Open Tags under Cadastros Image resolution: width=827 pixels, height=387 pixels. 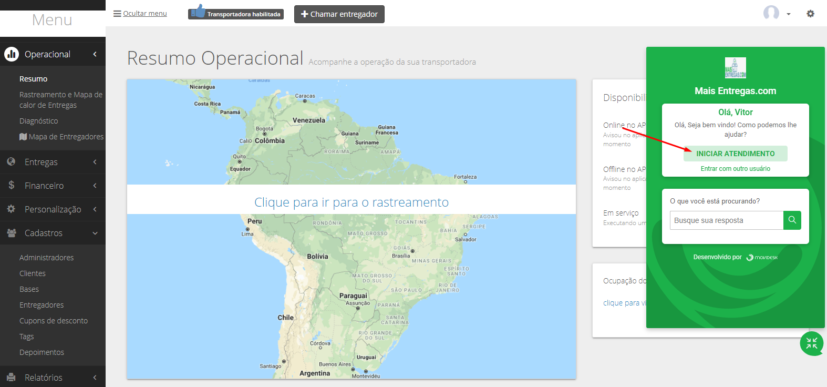pyautogui.click(x=27, y=337)
